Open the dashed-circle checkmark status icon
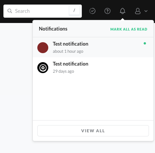155x153 pixels. click(92, 11)
